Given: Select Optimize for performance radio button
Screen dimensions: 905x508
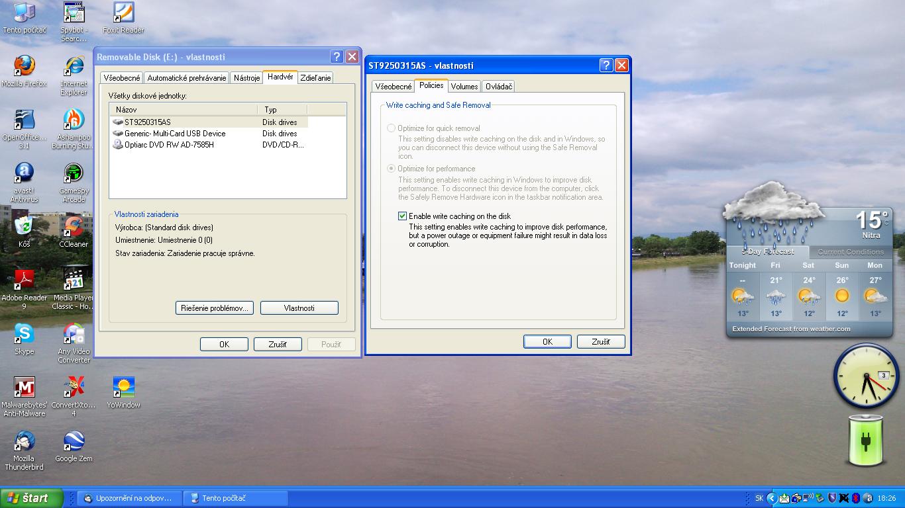Looking at the screenshot, I should (392, 169).
